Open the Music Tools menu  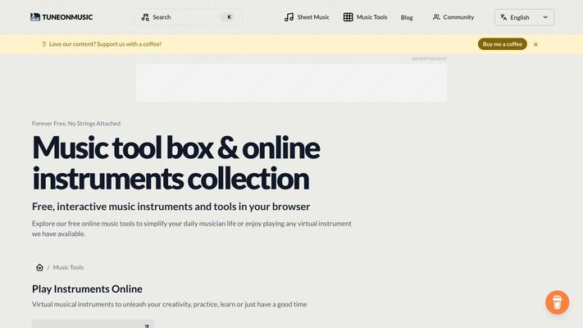(371, 17)
